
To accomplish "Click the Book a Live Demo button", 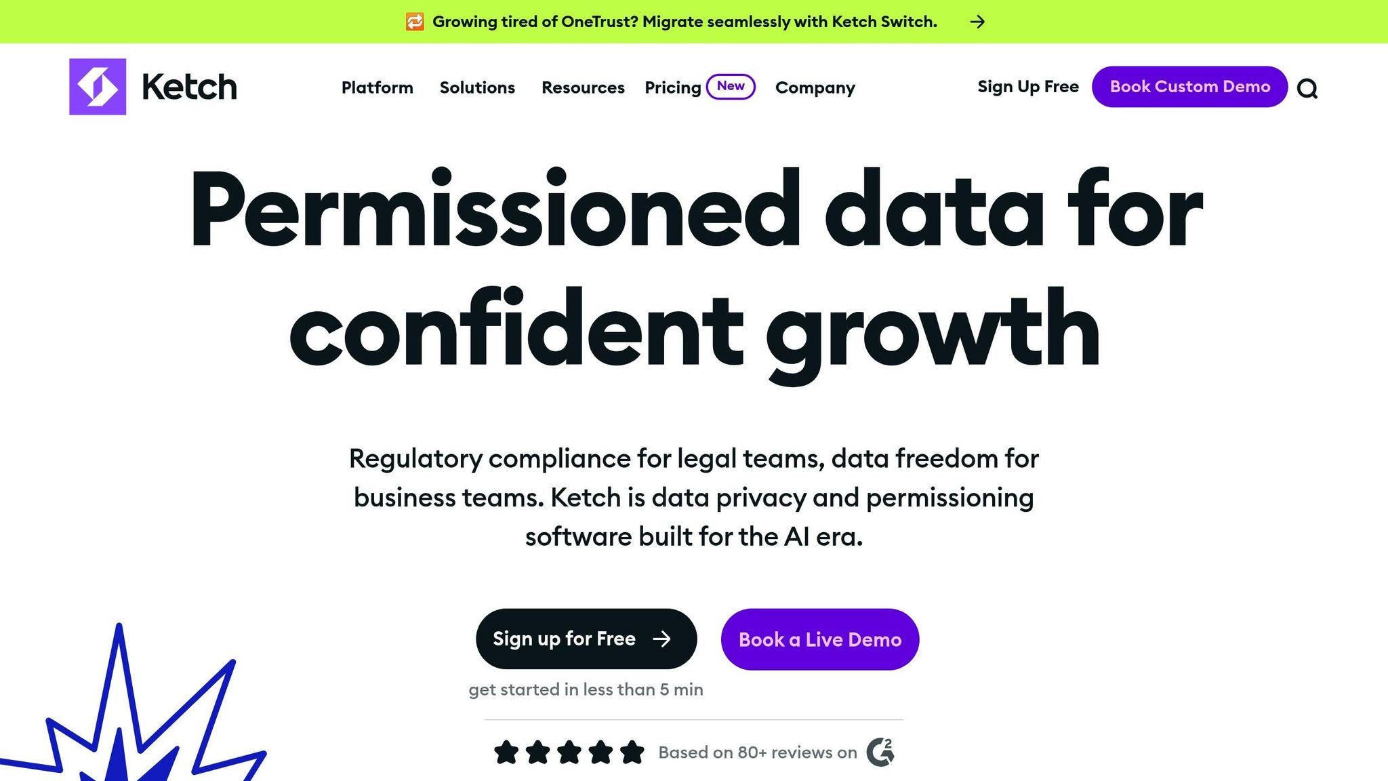I will coord(819,639).
